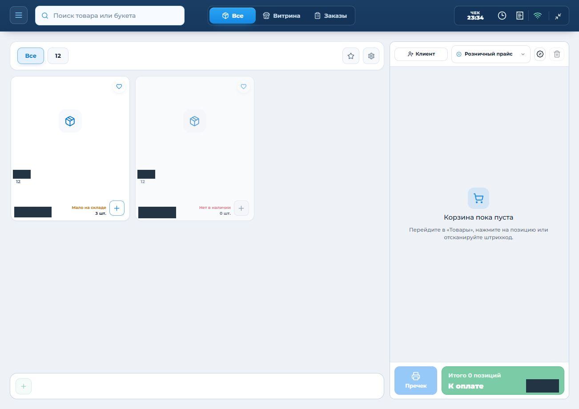579x409 pixels.
Task: Toggle favorites filter star button
Action: point(351,56)
